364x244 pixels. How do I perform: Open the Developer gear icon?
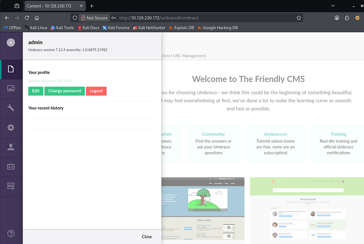[x=11, y=127]
